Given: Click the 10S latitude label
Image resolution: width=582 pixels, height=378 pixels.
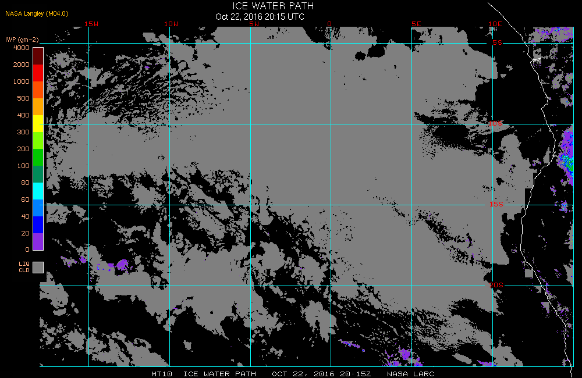Looking at the screenshot, I should 495,123.
